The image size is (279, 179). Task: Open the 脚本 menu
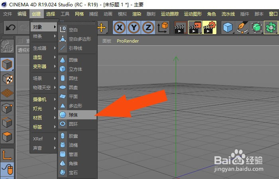point(259,14)
